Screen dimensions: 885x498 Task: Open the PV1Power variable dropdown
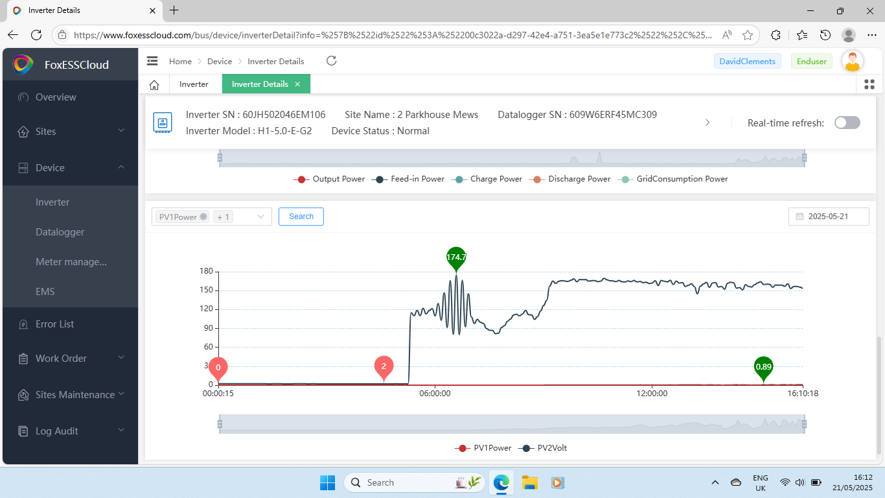[x=211, y=217]
